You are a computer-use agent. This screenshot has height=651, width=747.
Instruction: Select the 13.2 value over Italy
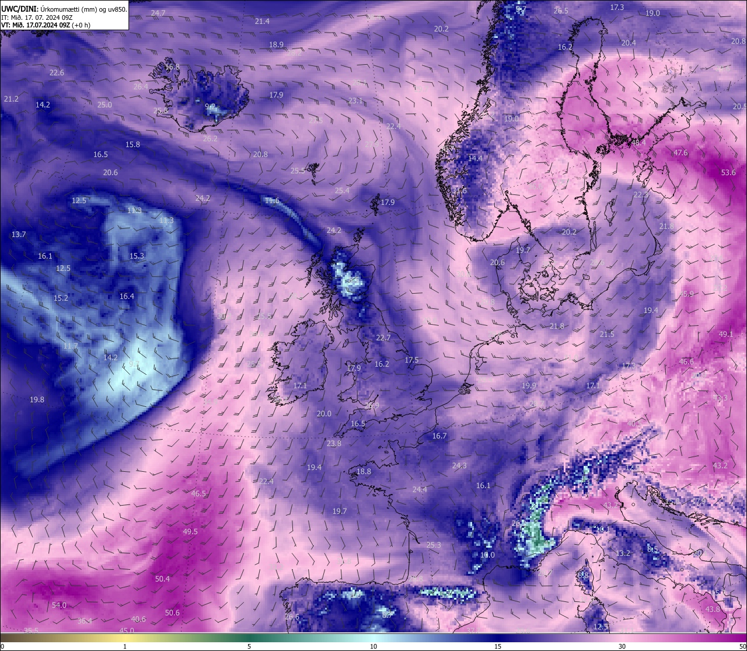pos(623,553)
